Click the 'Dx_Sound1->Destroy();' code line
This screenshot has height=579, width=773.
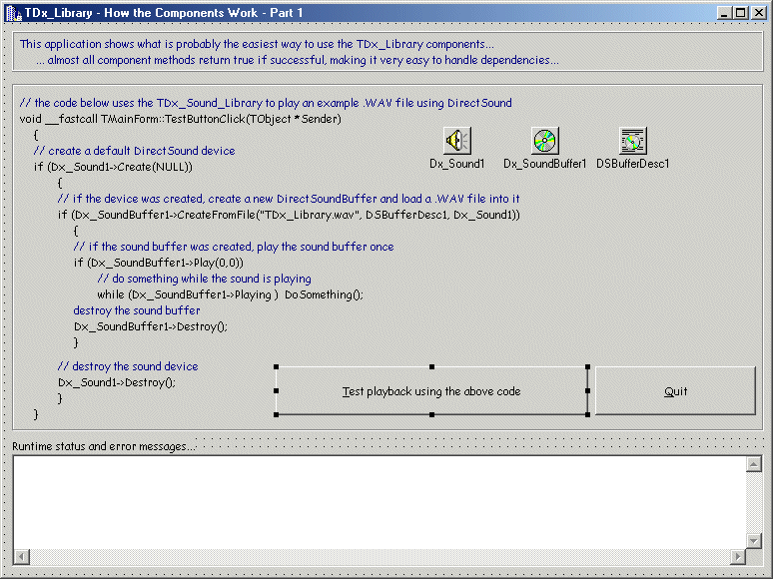117,382
